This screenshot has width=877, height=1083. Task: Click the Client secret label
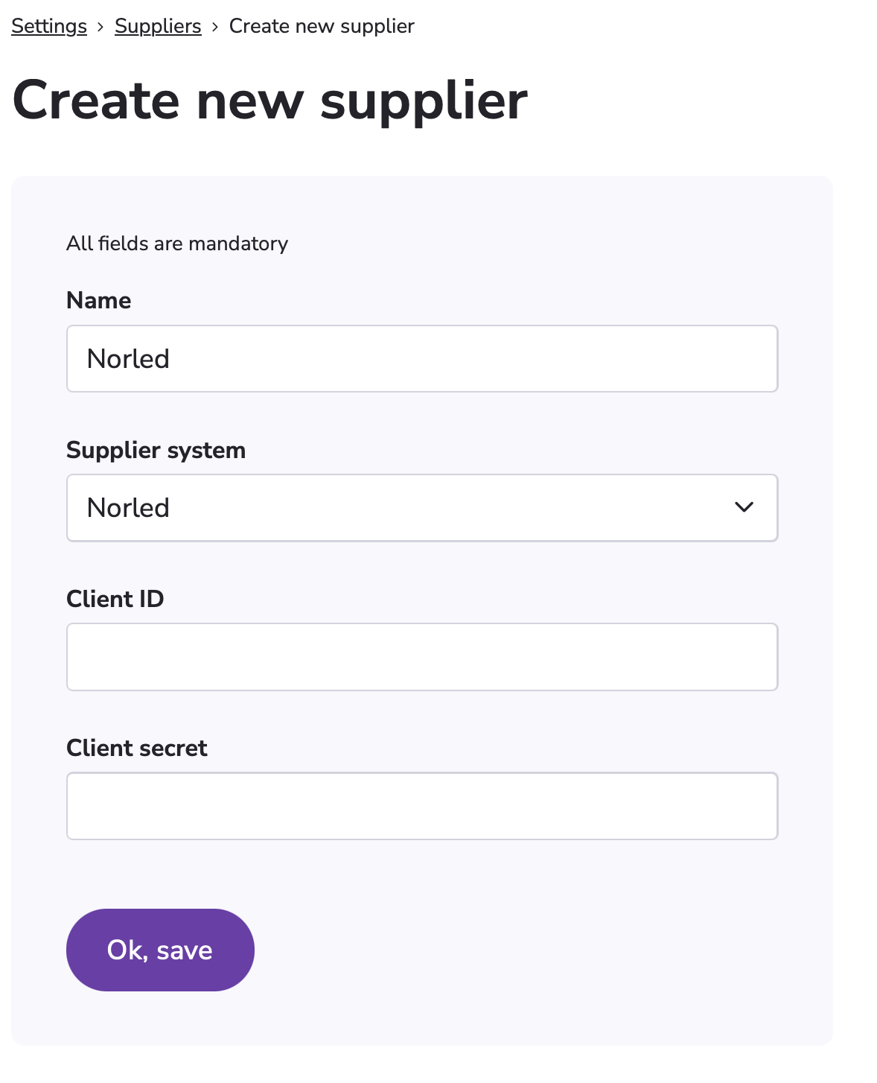pyautogui.click(x=136, y=748)
